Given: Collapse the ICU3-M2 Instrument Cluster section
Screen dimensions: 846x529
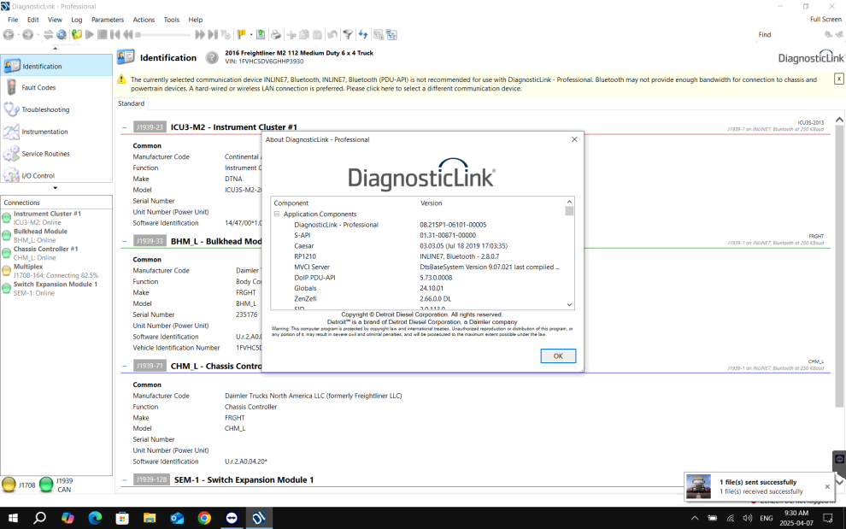Looking at the screenshot, I should [x=126, y=126].
